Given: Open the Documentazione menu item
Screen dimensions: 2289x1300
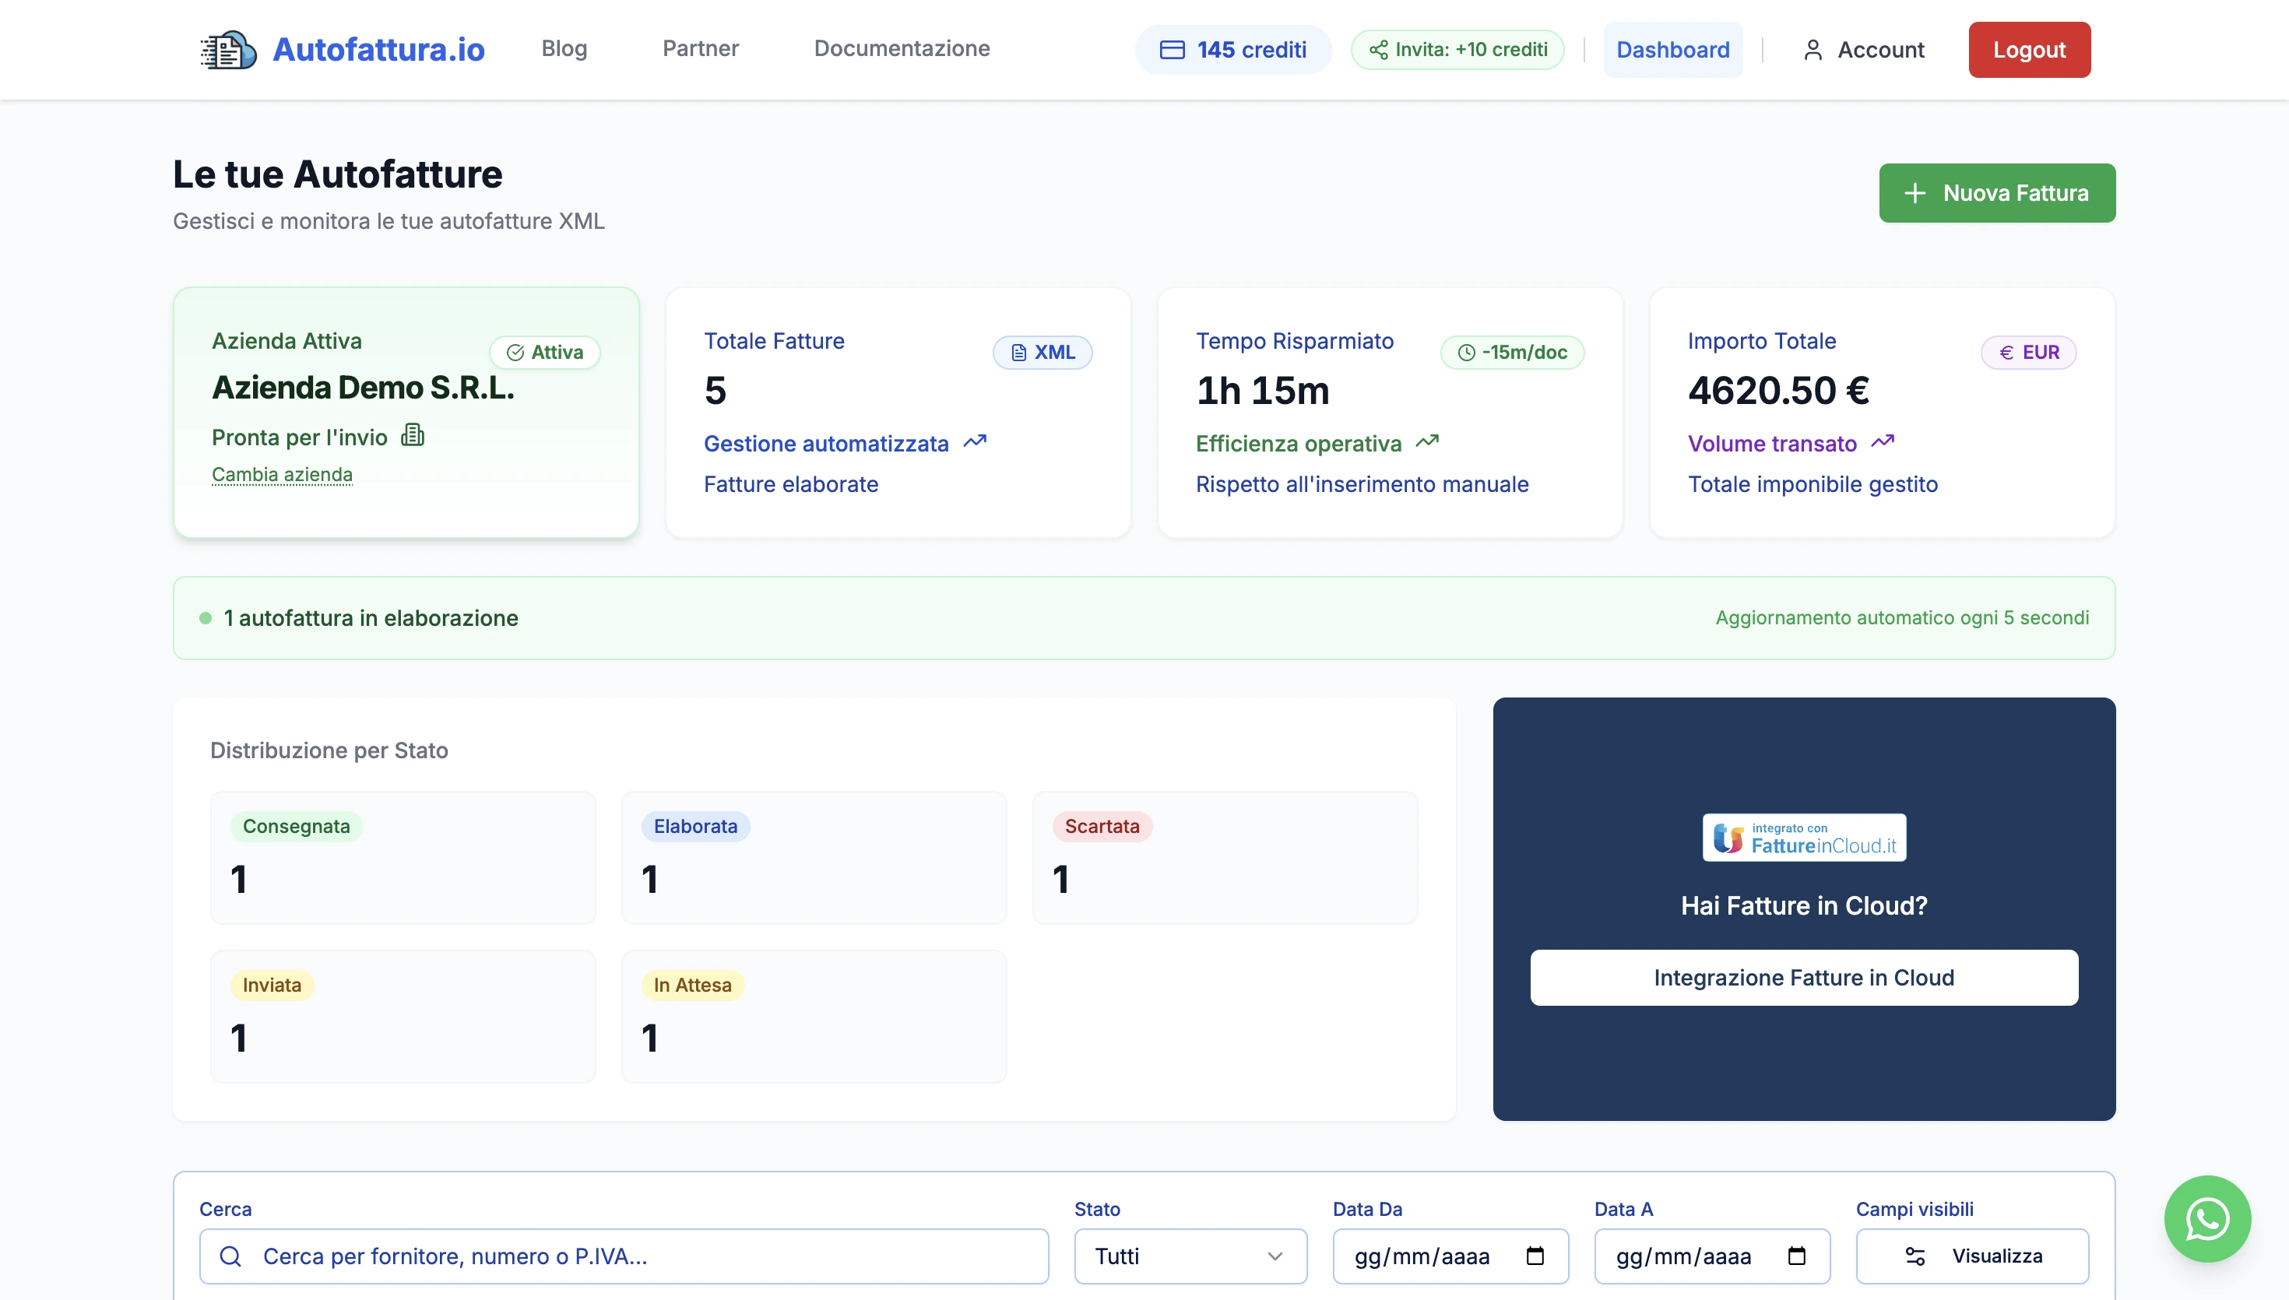Looking at the screenshot, I should (x=902, y=49).
